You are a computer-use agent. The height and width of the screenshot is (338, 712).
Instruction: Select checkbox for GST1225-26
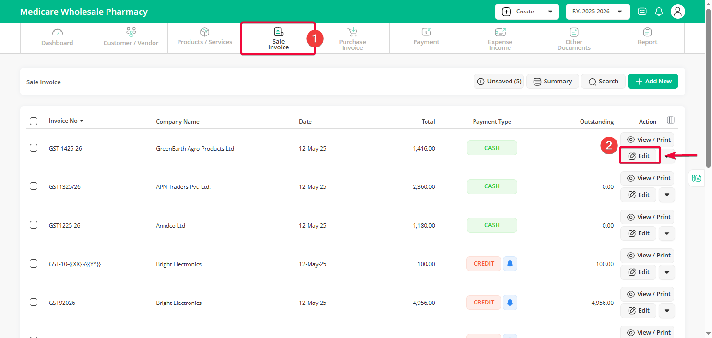coord(34,225)
